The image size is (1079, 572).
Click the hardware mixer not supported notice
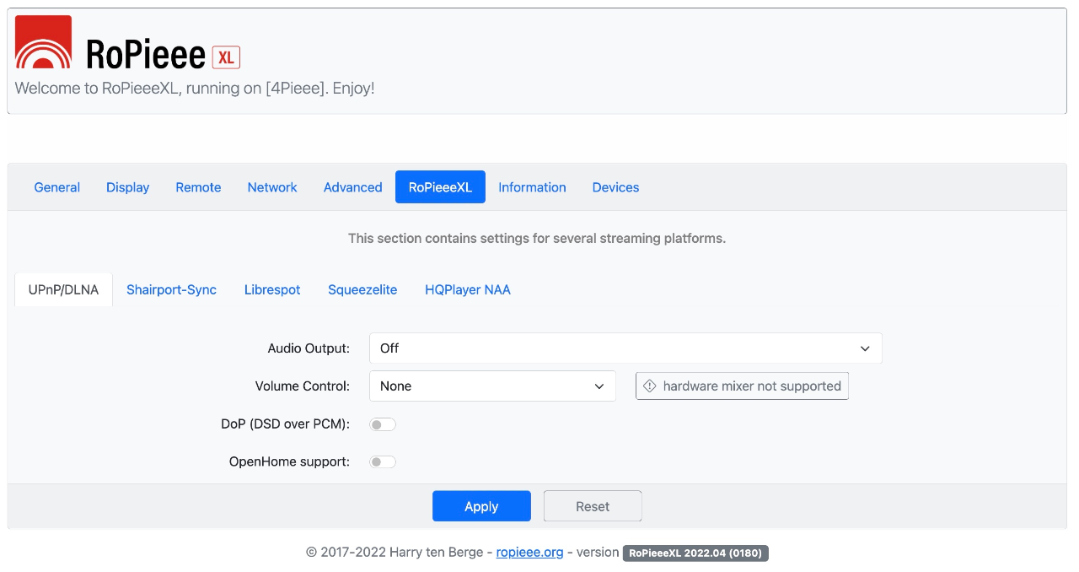[x=742, y=386]
